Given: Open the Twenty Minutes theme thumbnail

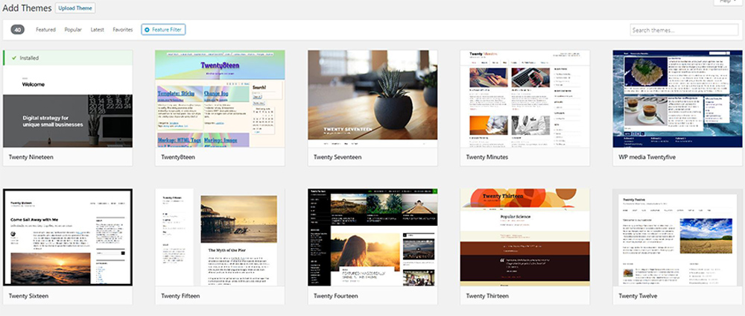Looking at the screenshot, I should point(525,99).
